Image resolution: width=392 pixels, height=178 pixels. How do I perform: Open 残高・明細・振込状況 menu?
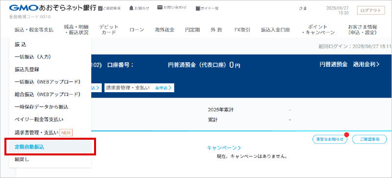[76, 30]
